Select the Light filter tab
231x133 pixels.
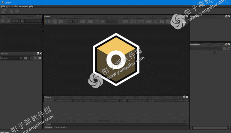123,101
